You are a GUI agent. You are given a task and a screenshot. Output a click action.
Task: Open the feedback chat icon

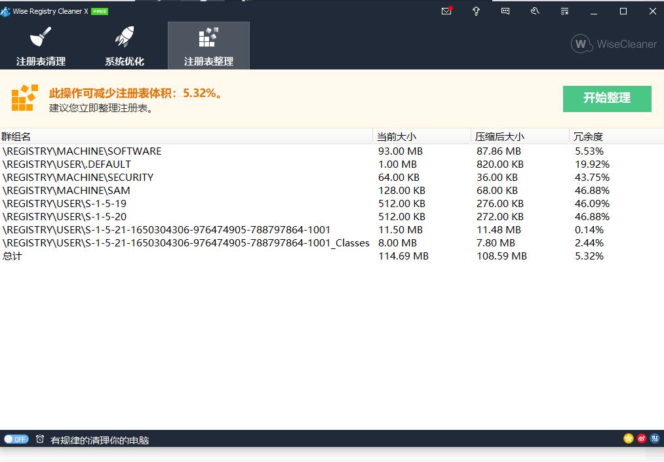click(505, 11)
